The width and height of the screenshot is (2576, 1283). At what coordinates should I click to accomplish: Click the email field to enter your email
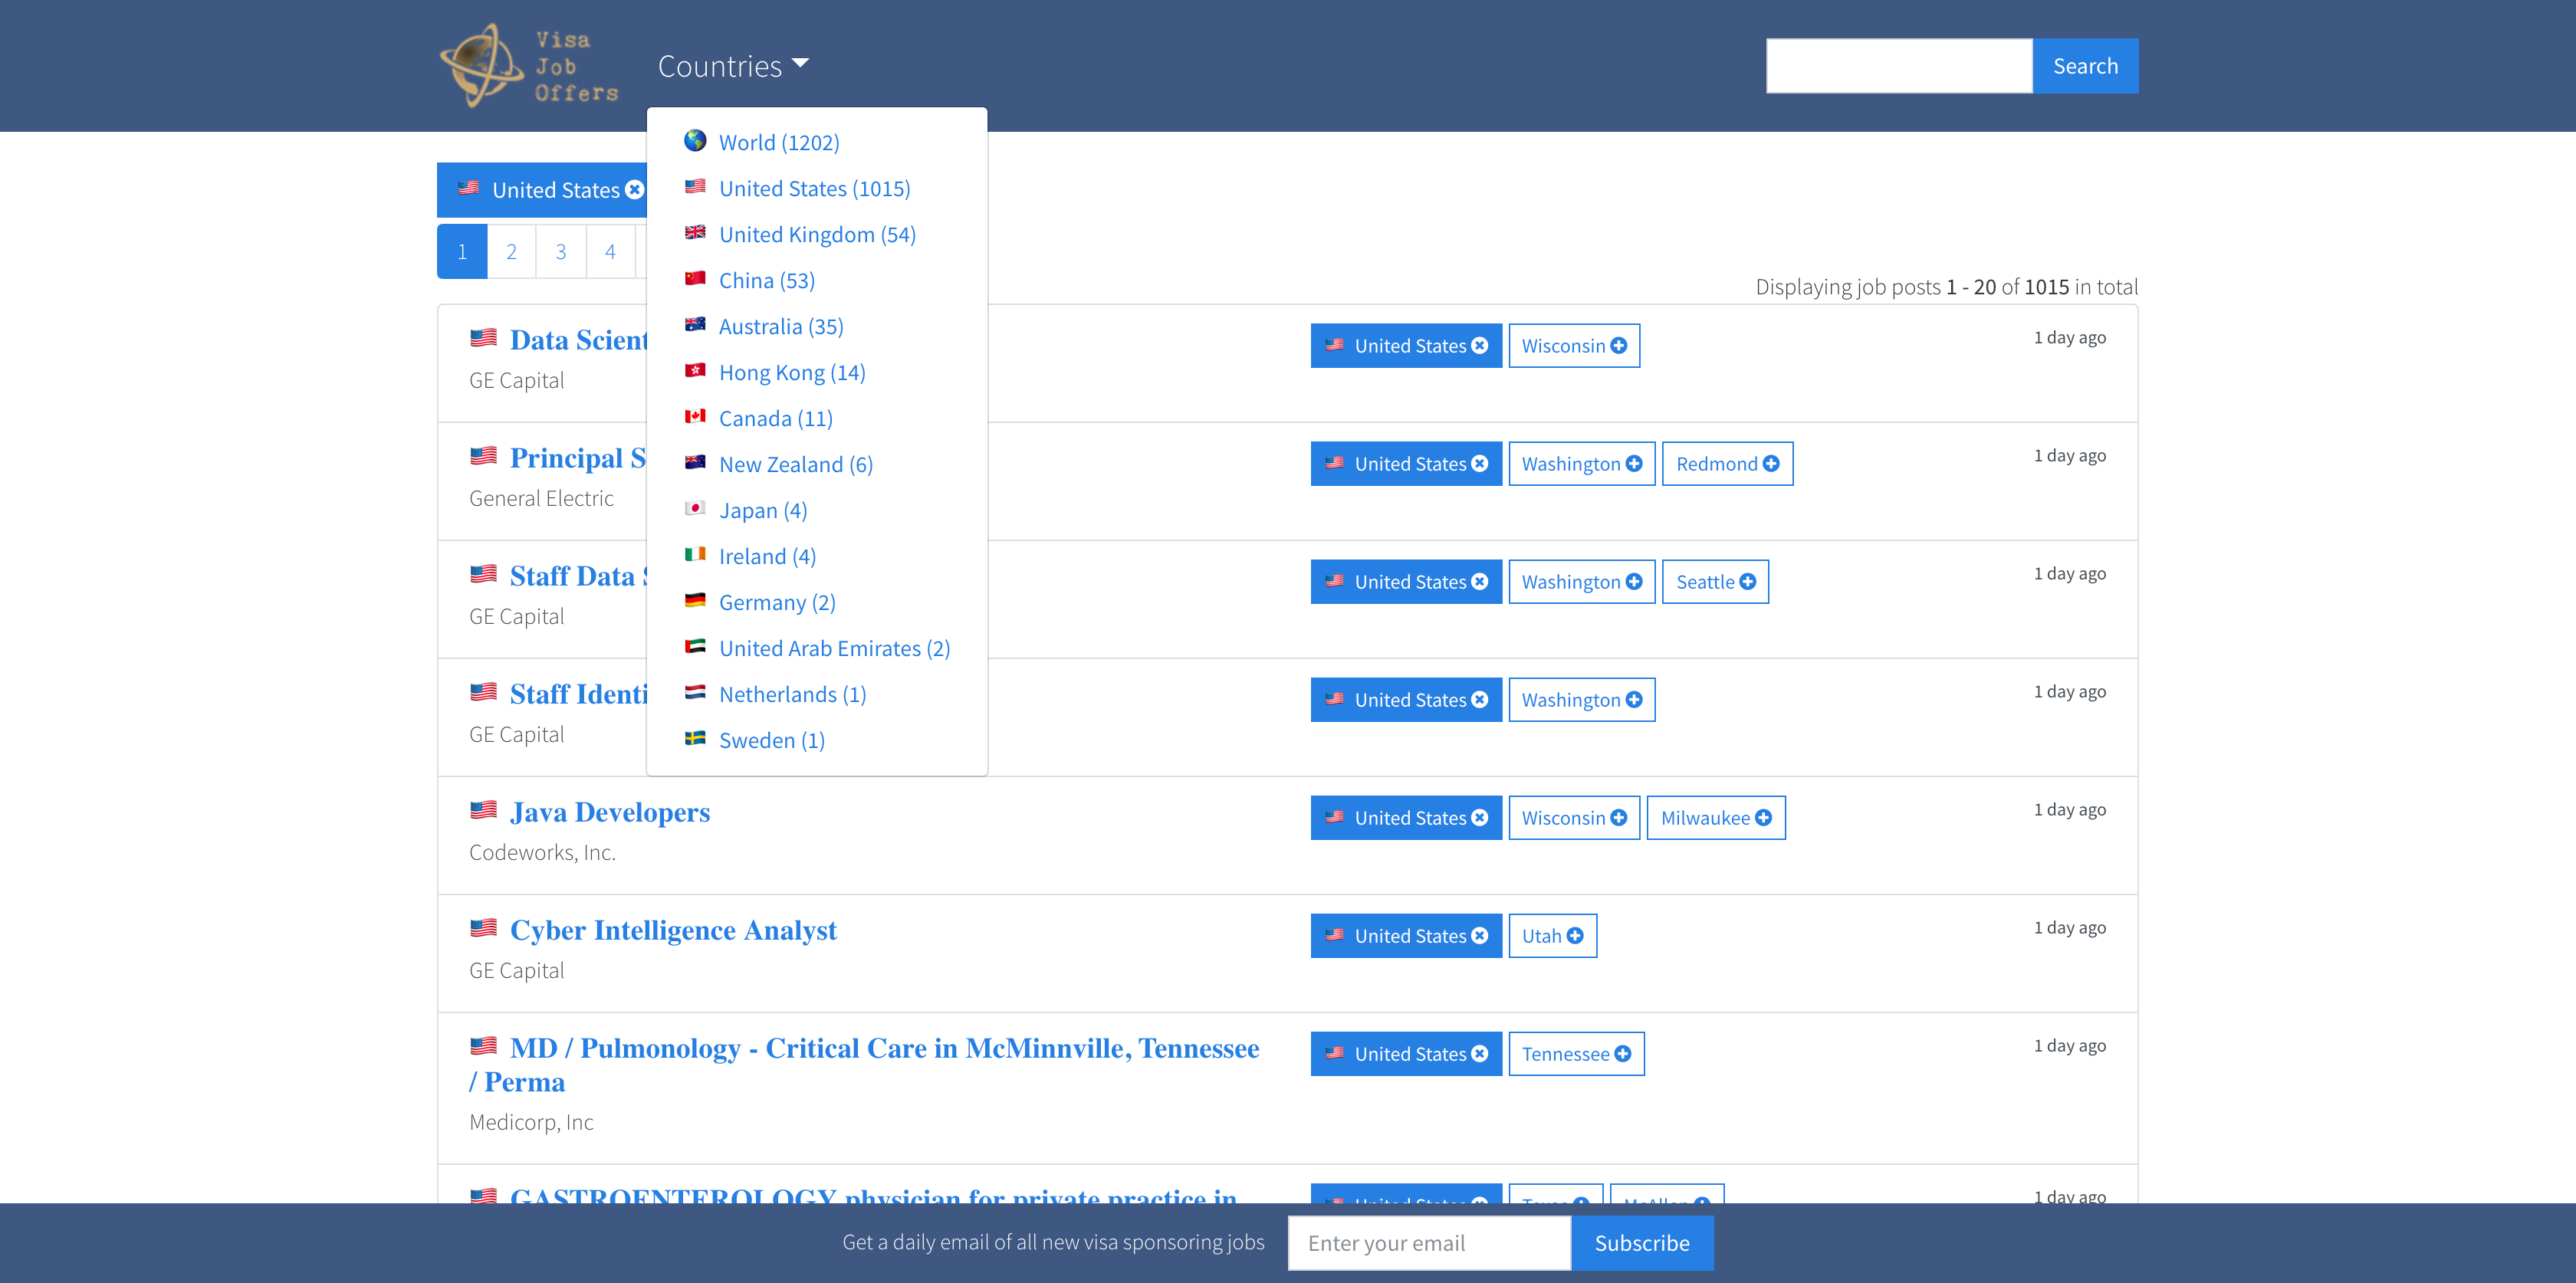pos(1428,1242)
